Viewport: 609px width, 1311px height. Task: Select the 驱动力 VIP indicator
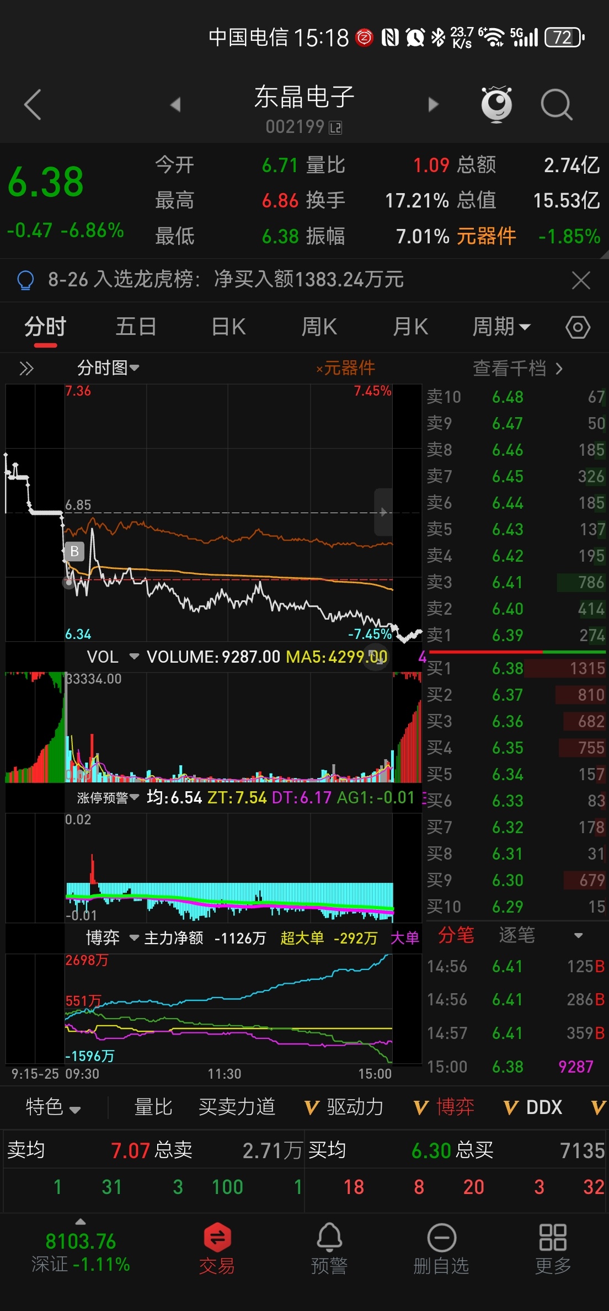tap(344, 1107)
